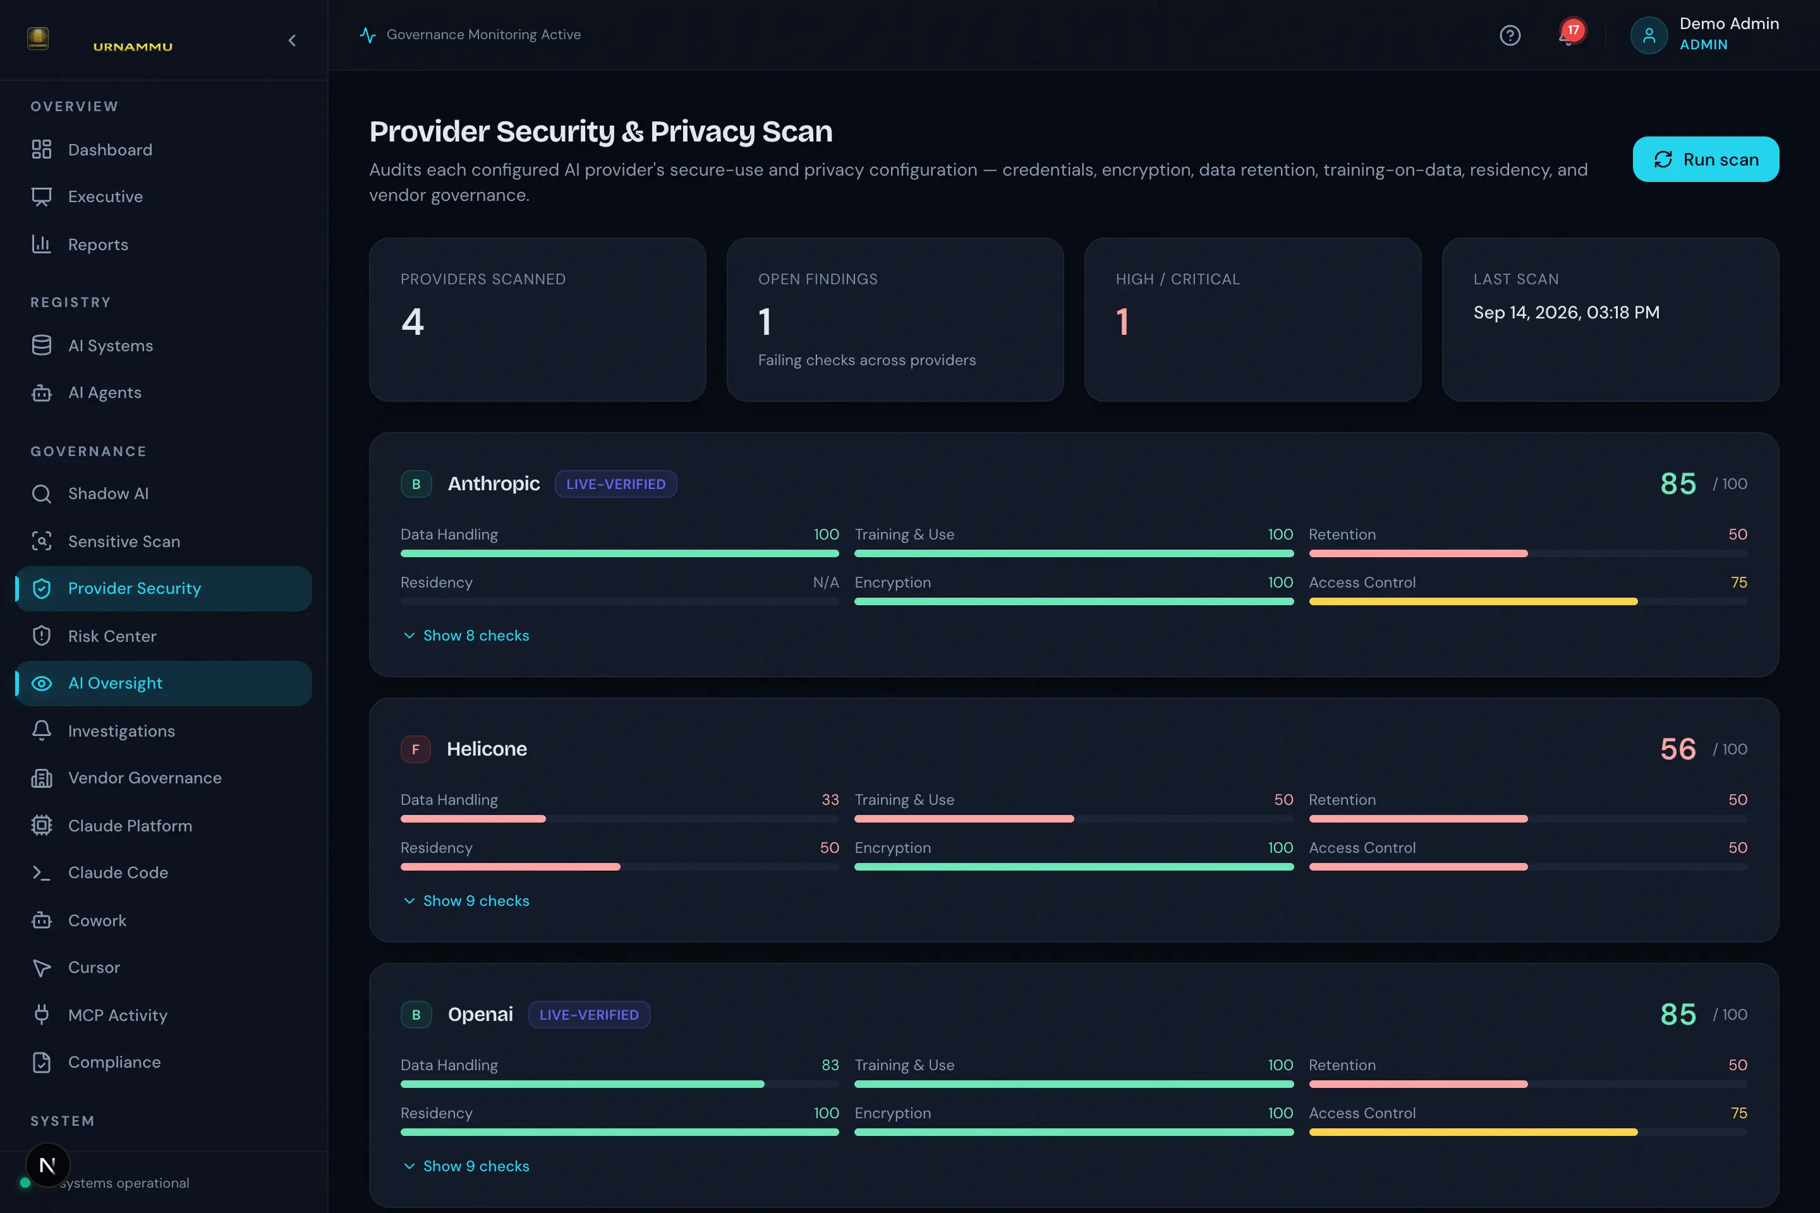Click the High / Critical card
The image size is (1820, 1213).
[x=1253, y=320]
